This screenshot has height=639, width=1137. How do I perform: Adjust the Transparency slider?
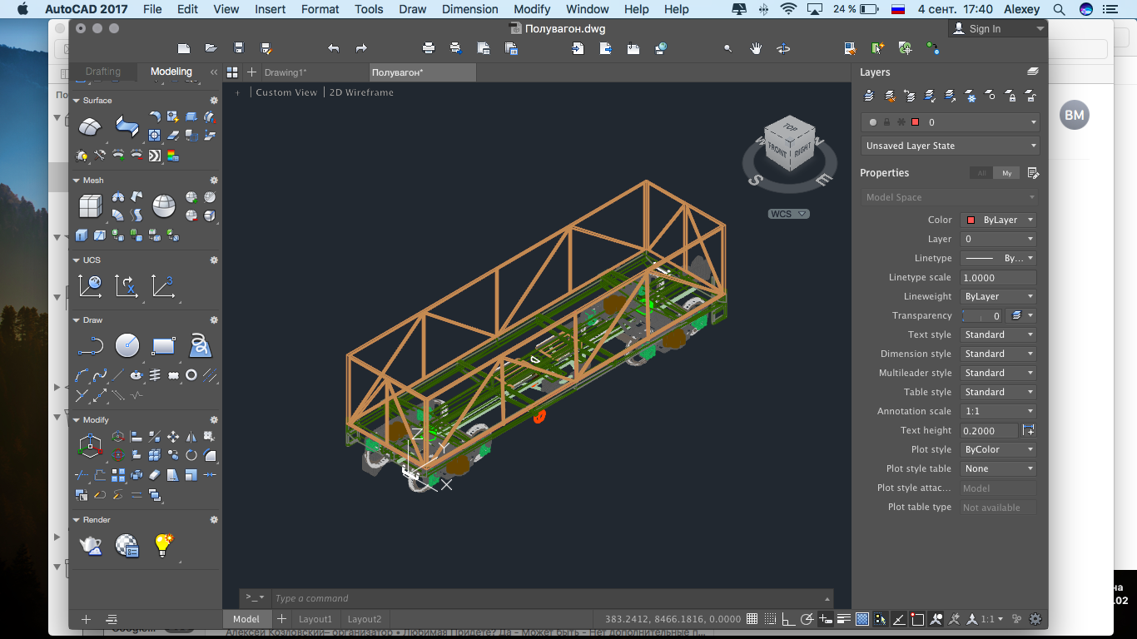pos(982,316)
